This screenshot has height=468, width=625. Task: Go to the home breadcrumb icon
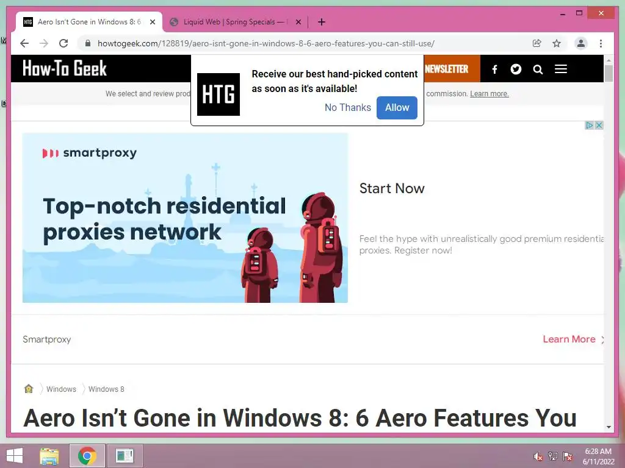(29, 389)
